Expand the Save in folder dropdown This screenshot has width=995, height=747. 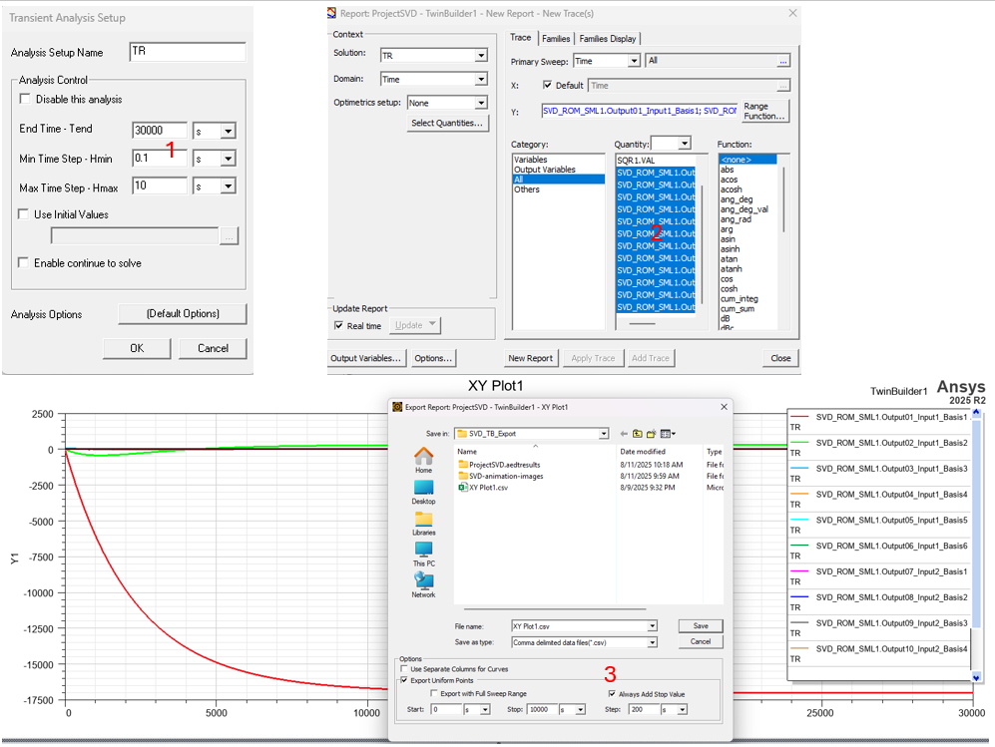tap(603, 434)
